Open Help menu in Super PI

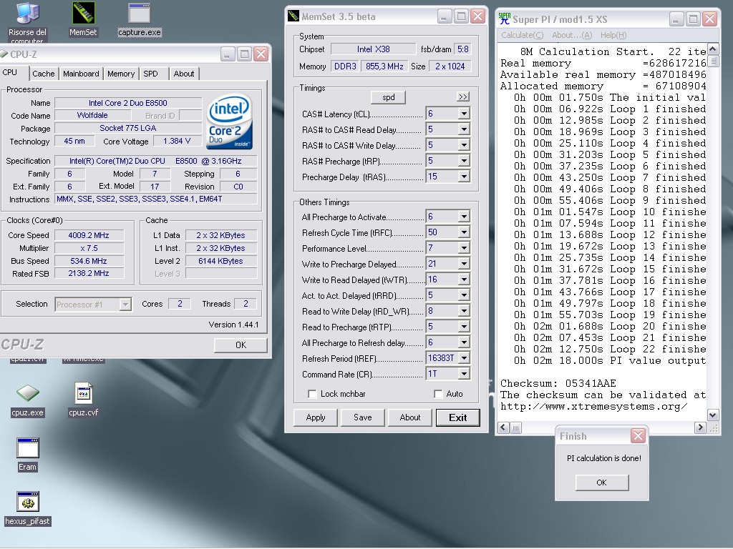click(x=613, y=35)
